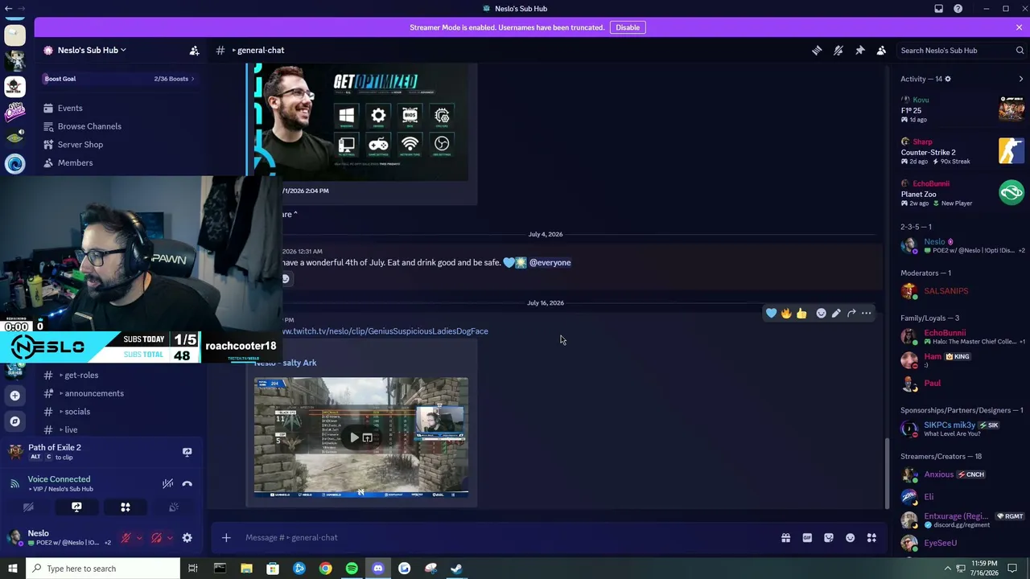Stream Path of Exile 2 screen share icon
The image size is (1030, 579).
point(187,452)
